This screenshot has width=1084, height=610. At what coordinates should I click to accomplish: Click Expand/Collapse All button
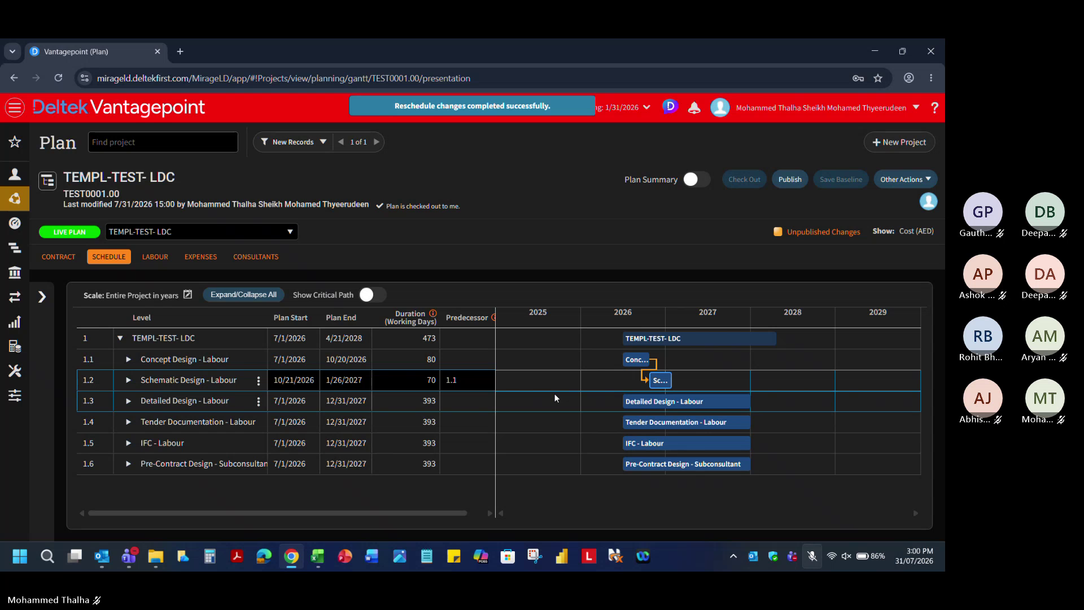click(x=243, y=295)
